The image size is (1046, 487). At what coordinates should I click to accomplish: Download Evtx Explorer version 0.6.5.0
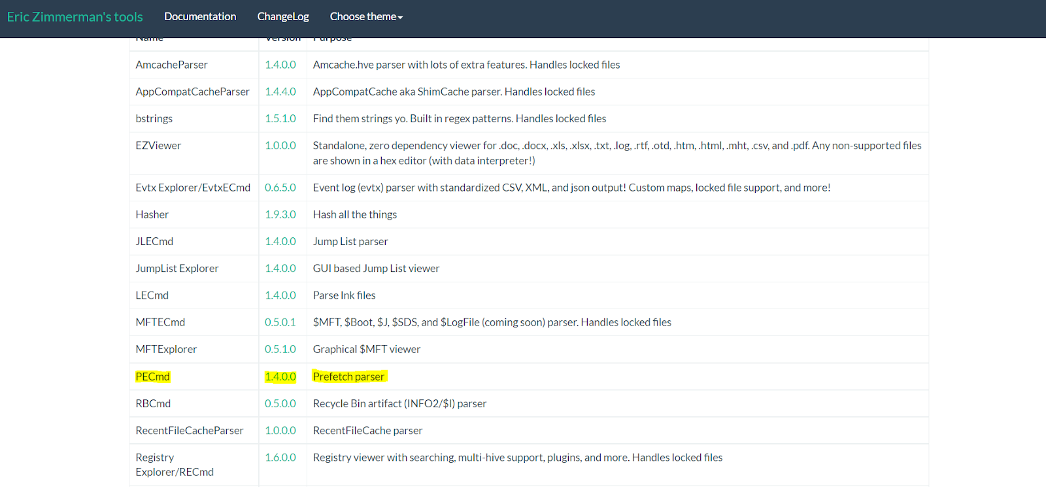pyautogui.click(x=280, y=188)
